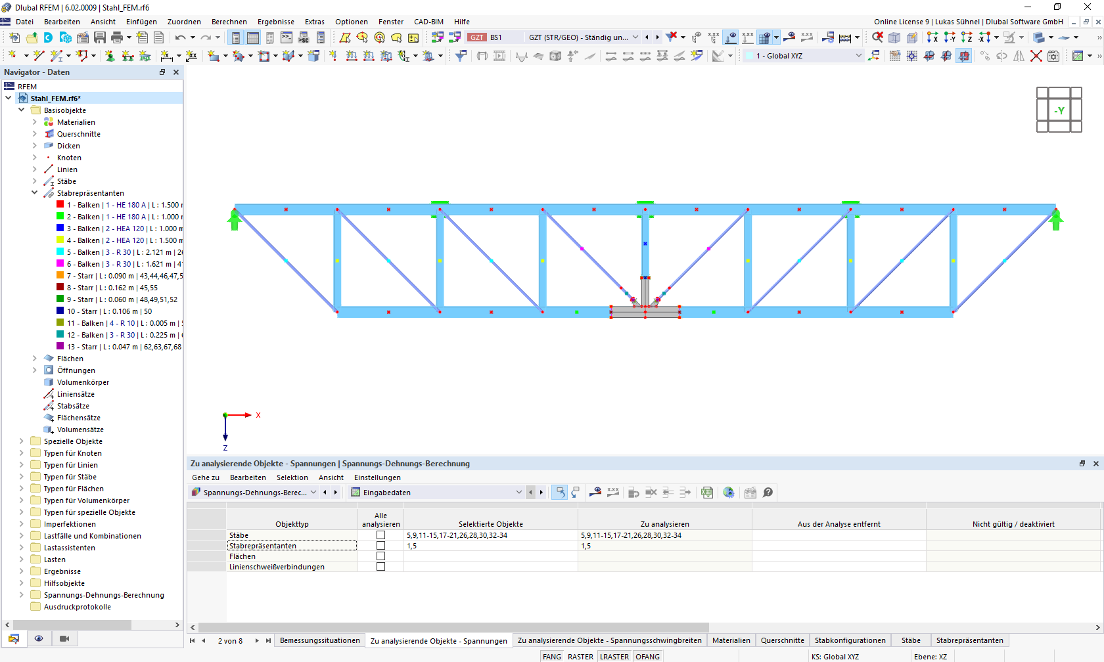
Task: Open the load case GZT dropdown
Action: [635, 37]
